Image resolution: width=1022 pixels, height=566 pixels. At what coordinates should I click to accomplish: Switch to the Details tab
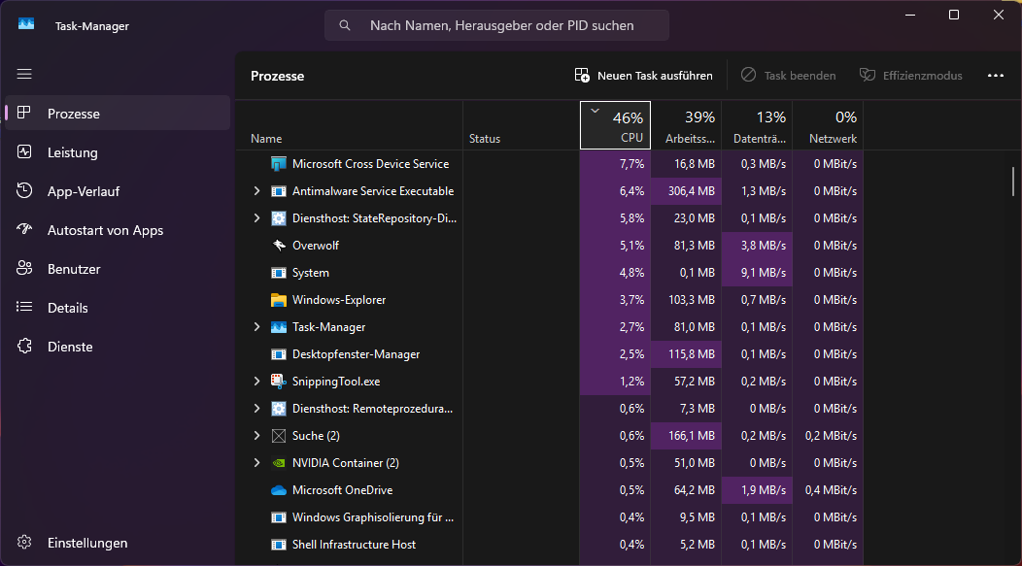[x=68, y=308]
